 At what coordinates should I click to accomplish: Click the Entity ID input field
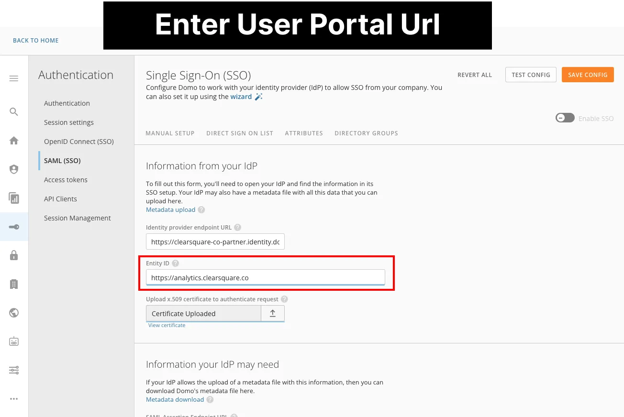[266, 277]
